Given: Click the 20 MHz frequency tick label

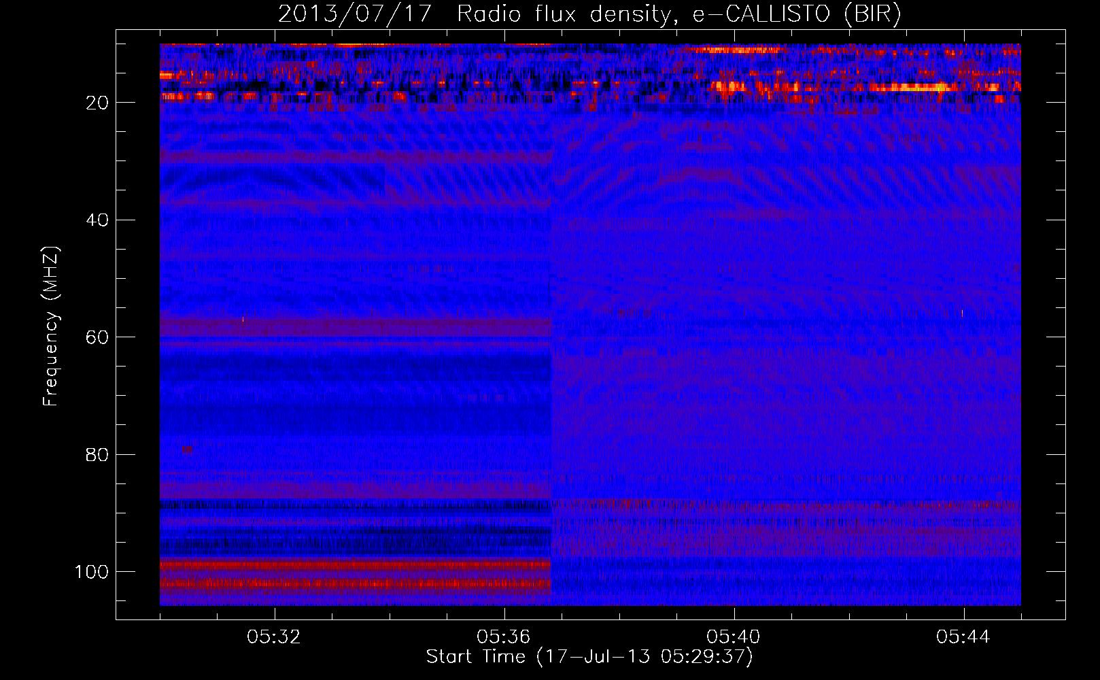Looking at the screenshot, I should 98,103.
